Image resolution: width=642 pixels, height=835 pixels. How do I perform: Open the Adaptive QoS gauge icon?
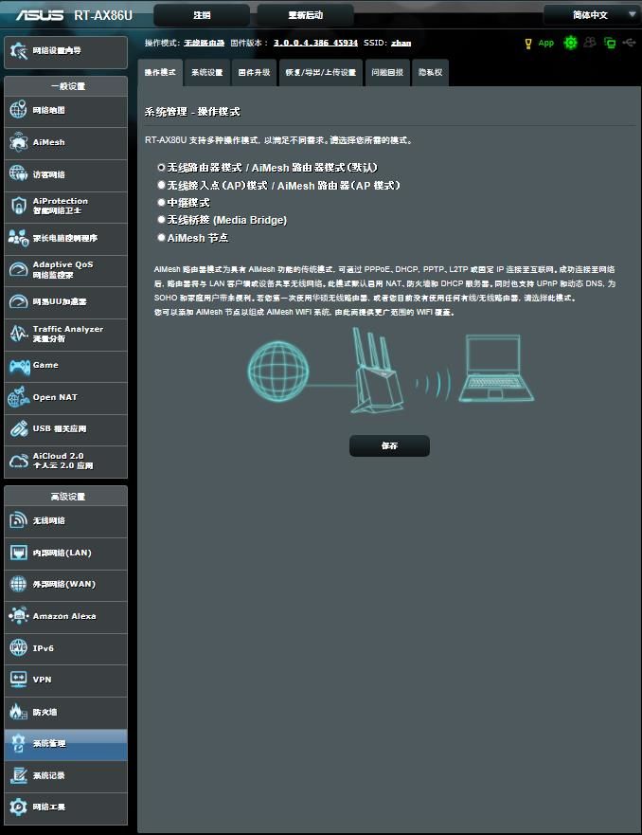(x=19, y=269)
